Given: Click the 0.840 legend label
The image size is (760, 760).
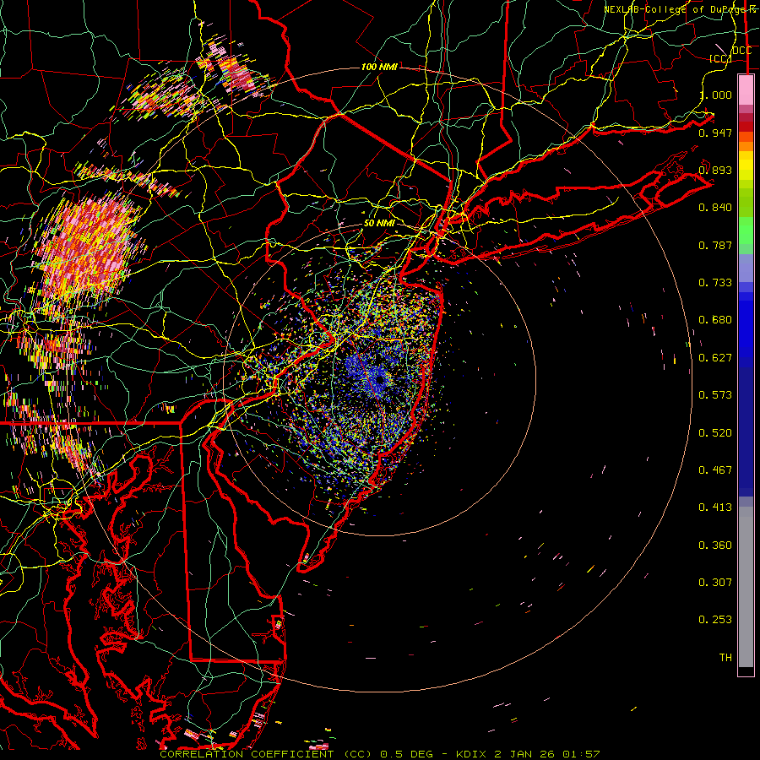Looking at the screenshot, I should 715,208.
